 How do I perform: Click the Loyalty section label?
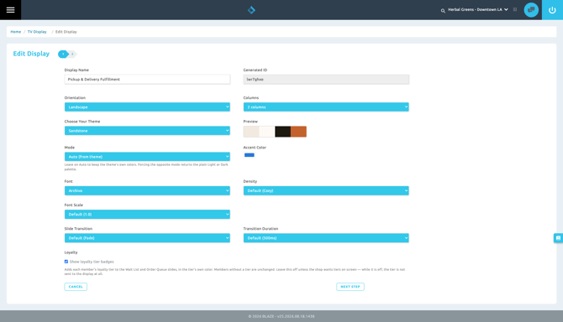click(71, 252)
